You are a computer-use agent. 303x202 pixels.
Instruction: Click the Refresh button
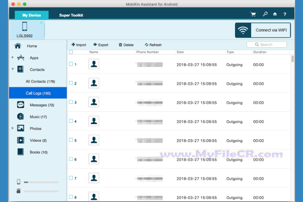click(153, 45)
